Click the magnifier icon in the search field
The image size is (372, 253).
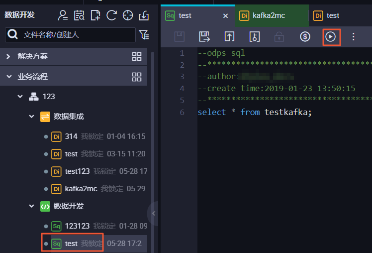pyautogui.click(x=12, y=34)
